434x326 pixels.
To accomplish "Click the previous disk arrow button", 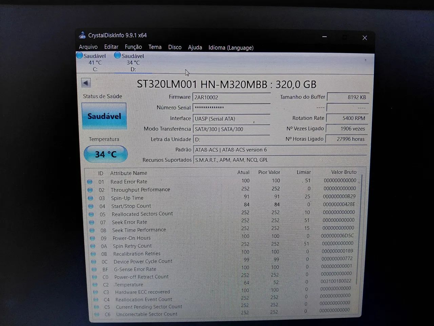I will [86, 83].
